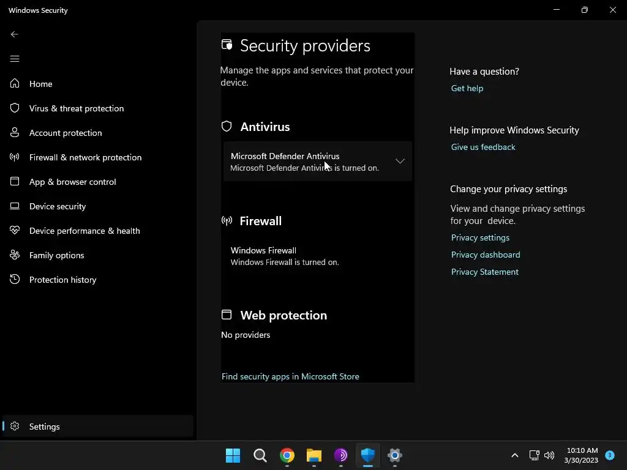Click the Device security laptop icon
The image size is (627, 470).
coord(15,206)
